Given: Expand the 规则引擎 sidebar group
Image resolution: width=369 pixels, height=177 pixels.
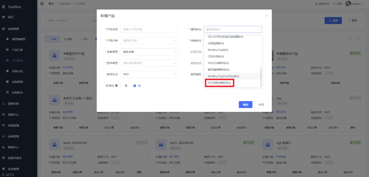Looking at the screenshot, I should 18,103.
